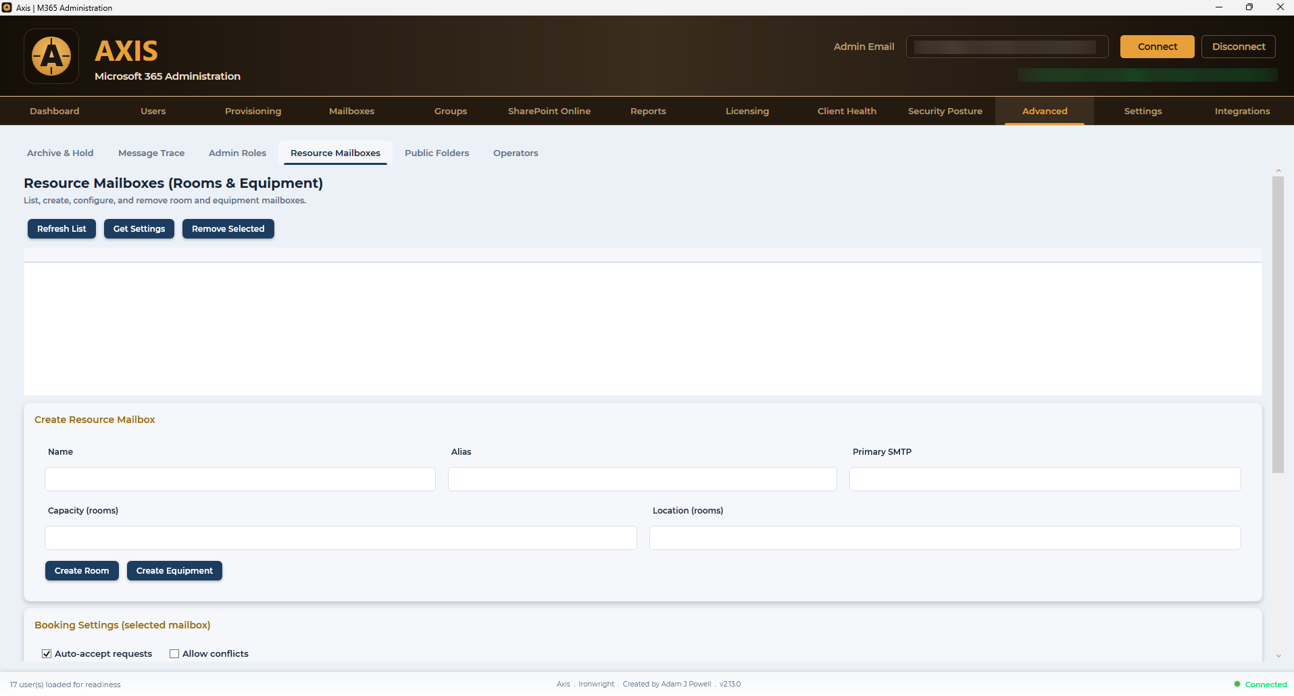Click 'Created by Adam J Powell' footer text
The image size is (1294, 696).
pos(666,684)
